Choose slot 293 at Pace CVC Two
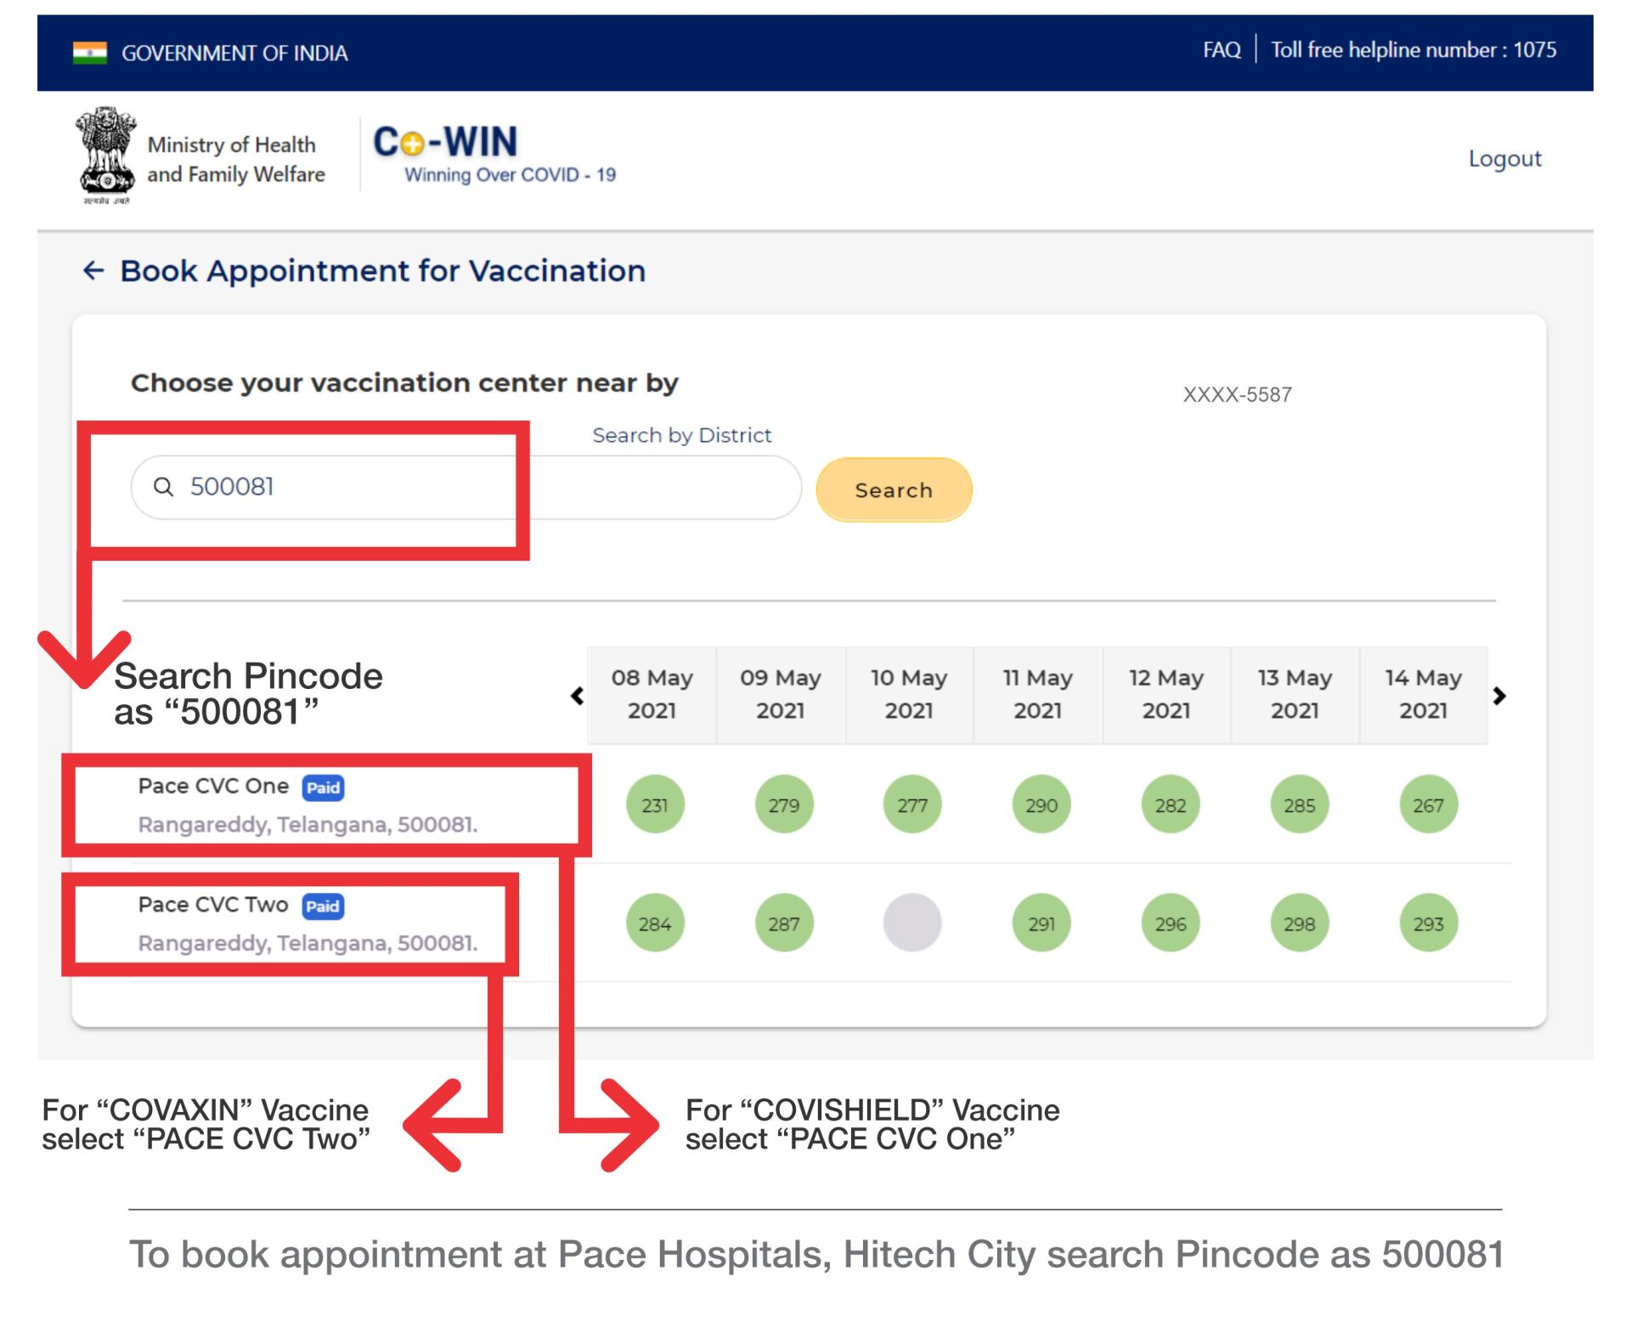The height and width of the screenshot is (1327, 1631). point(1429,923)
